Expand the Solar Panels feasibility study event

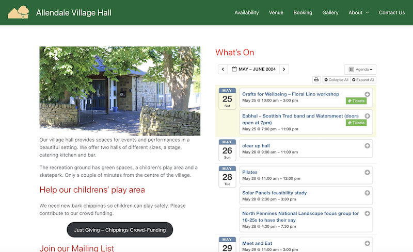click(367, 193)
